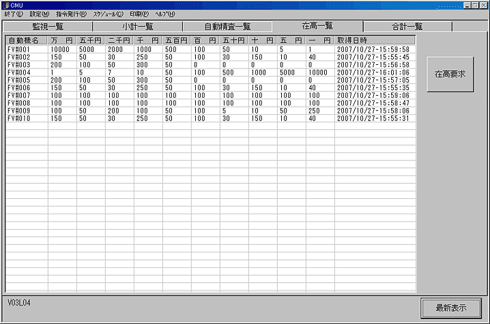
Task: Click the CMU application icon in title bar
Action: (x=6, y=5)
